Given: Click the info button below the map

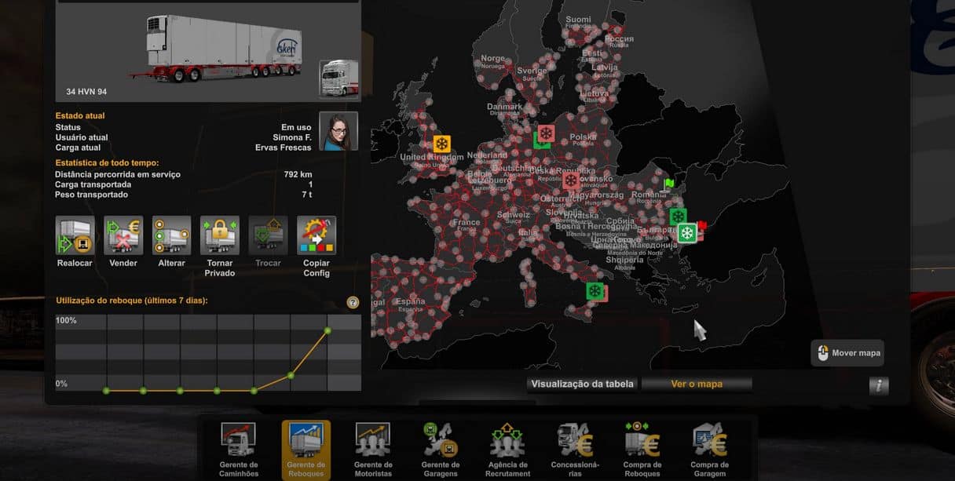Looking at the screenshot, I should 879,386.
